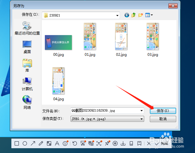
Task: Select the numbered marker tool
Action: coord(65,143)
